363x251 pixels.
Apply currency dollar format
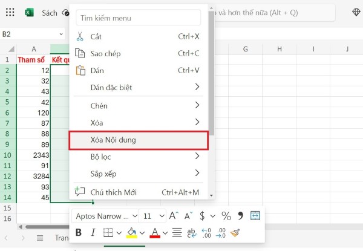202,216
